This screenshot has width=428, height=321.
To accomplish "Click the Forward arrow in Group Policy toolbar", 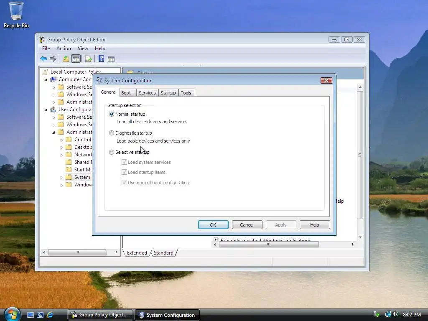I will pos(53,59).
